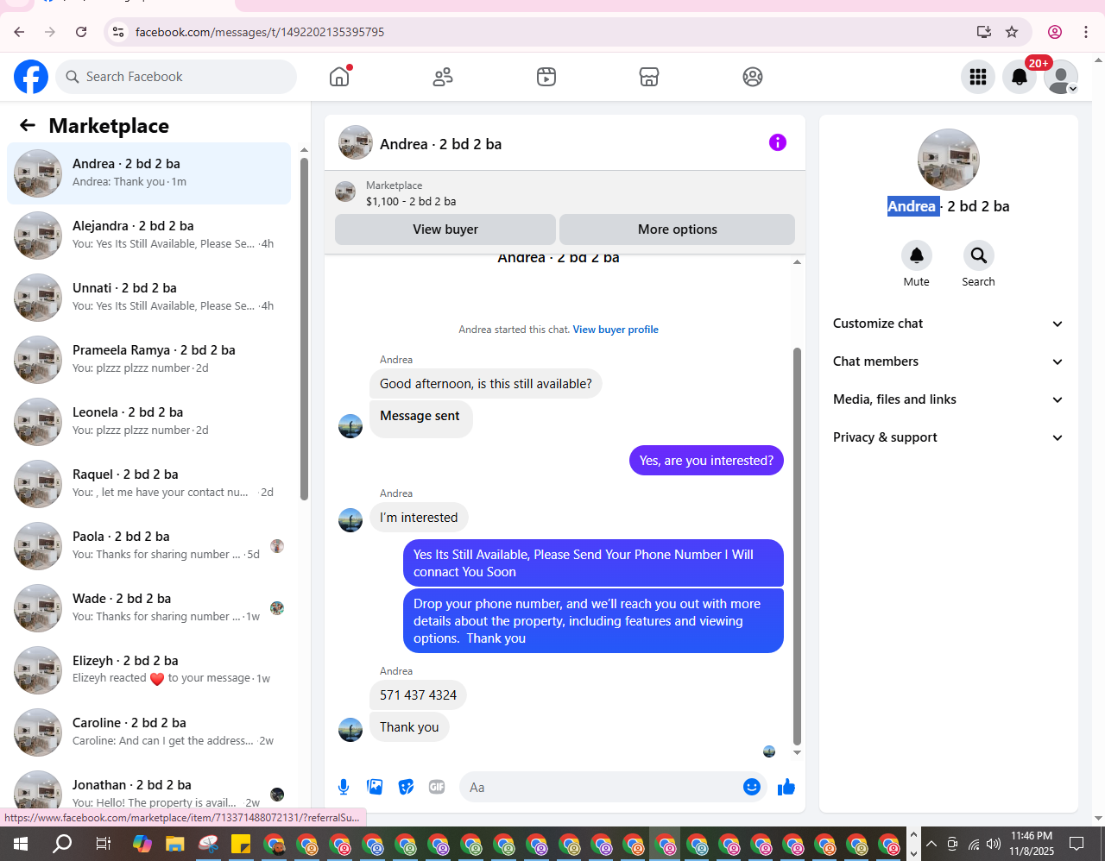
Task: Click the Good afternoon message bubble
Action: click(486, 384)
